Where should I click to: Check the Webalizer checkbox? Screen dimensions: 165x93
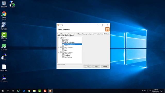click(x=63, y=56)
